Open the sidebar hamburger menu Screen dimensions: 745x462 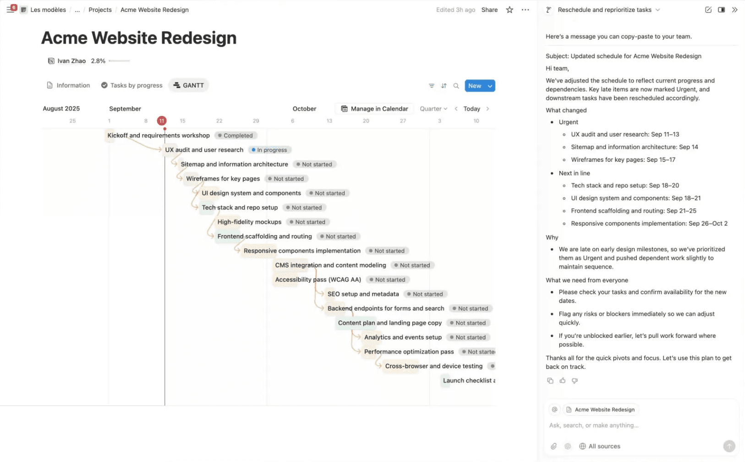10,10
